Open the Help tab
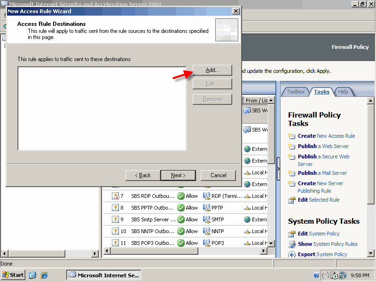This screenshot has width=376, height=282. pyautogui.click(x=343, y=92)
